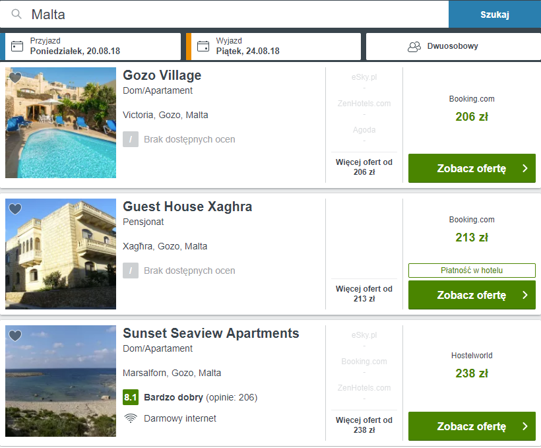Open the Wyjazd departure date picker

[277, 46]
